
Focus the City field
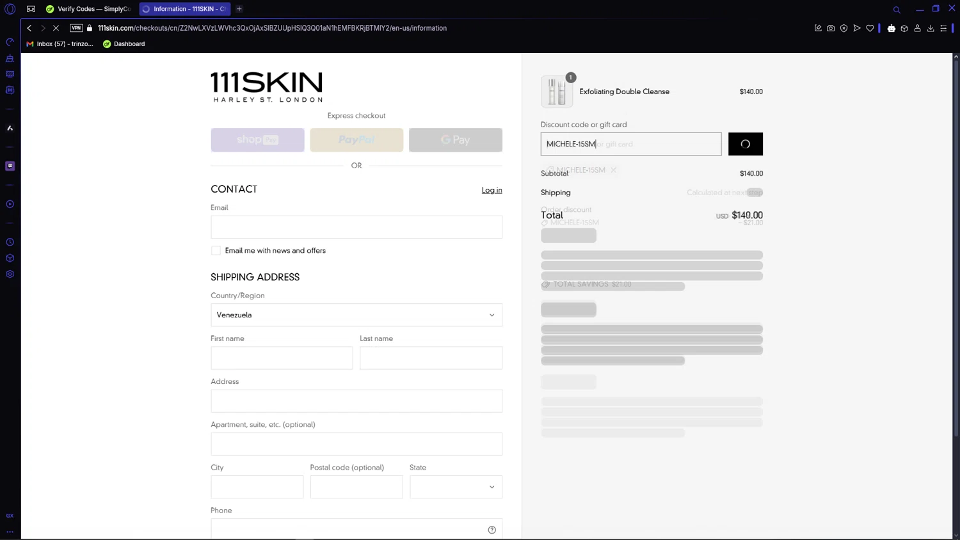coord(257,487)
